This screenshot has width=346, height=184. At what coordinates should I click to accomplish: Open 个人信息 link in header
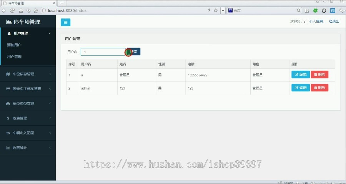[x=316, y=22]
